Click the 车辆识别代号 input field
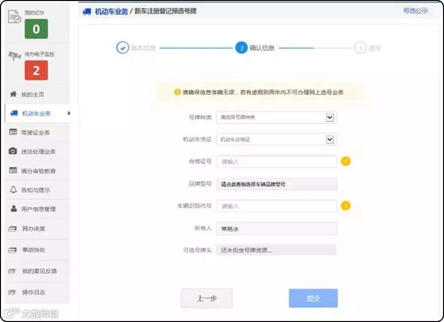Viewport: 444px width, 322px height. (276, 206)
